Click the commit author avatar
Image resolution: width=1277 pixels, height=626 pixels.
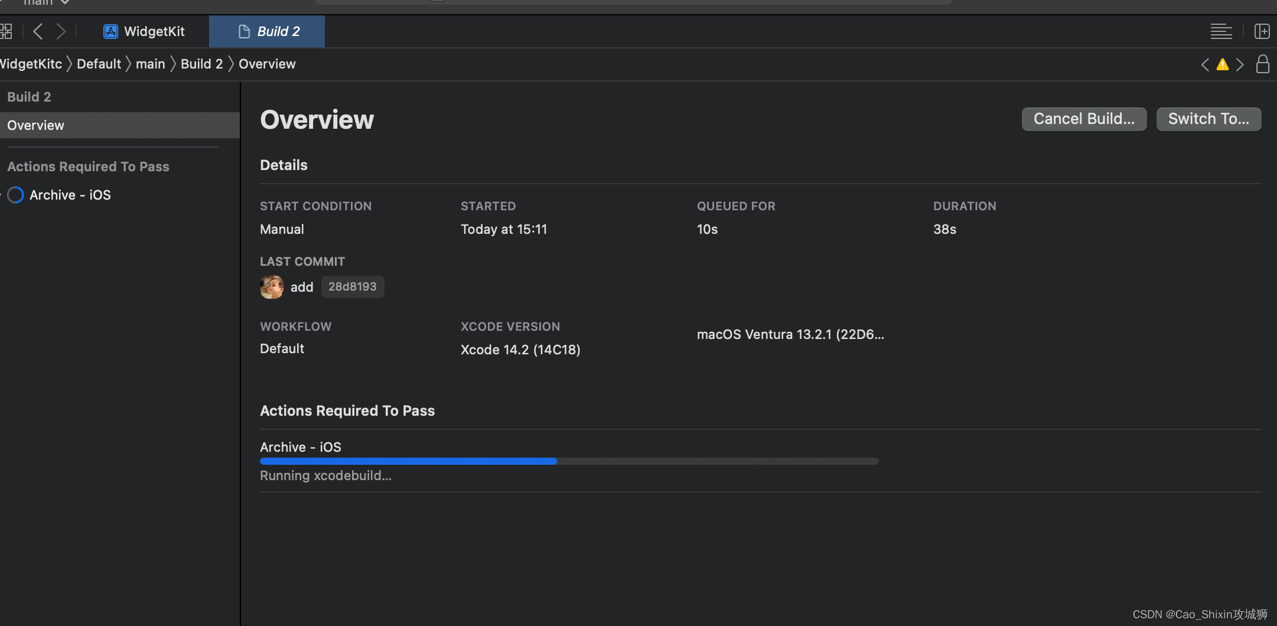(272, 287)
